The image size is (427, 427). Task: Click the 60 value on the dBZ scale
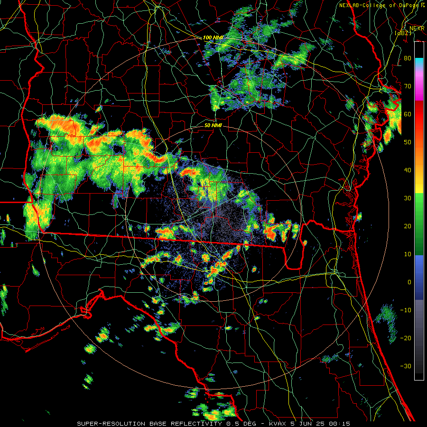(x=408, y=114)
